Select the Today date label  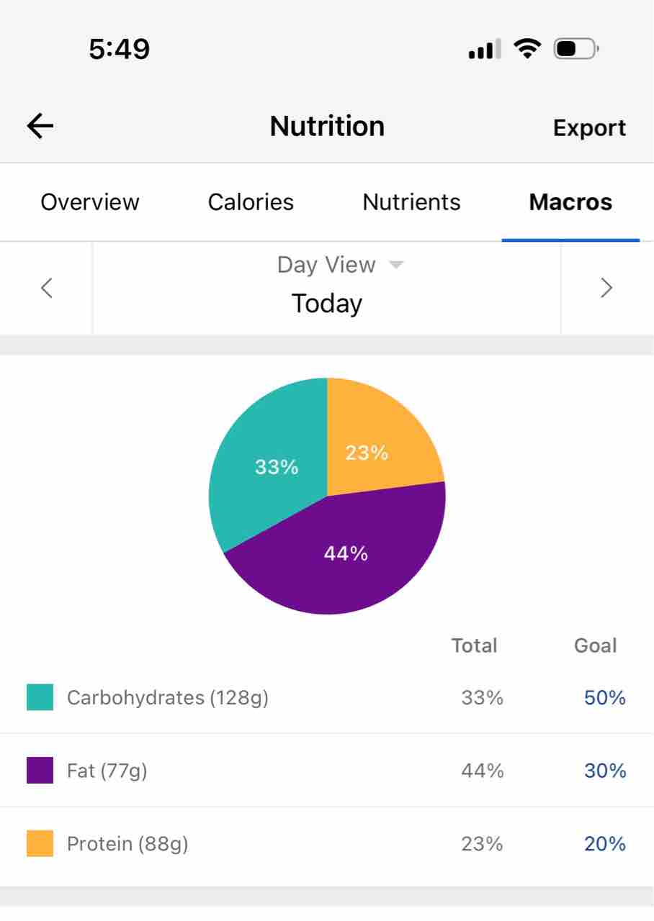326,303
